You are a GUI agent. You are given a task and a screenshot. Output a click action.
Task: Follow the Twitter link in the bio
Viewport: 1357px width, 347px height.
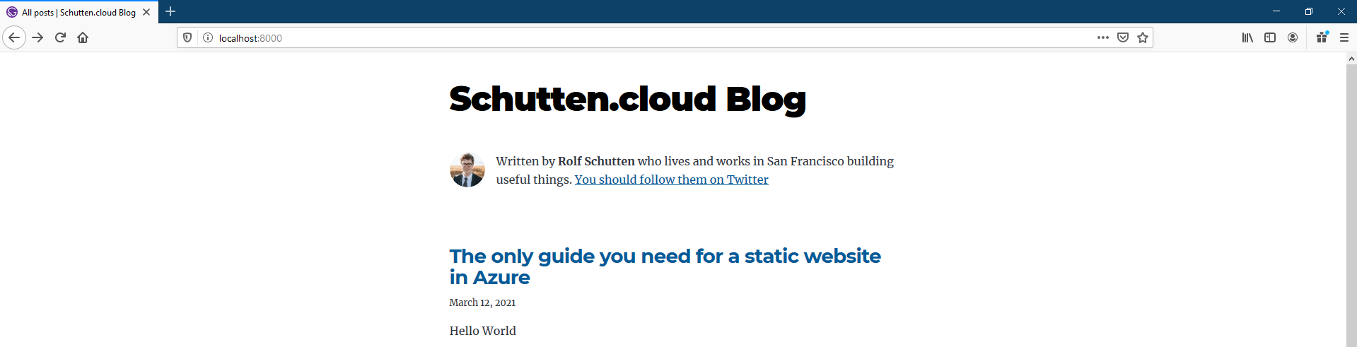coord(671,180)
